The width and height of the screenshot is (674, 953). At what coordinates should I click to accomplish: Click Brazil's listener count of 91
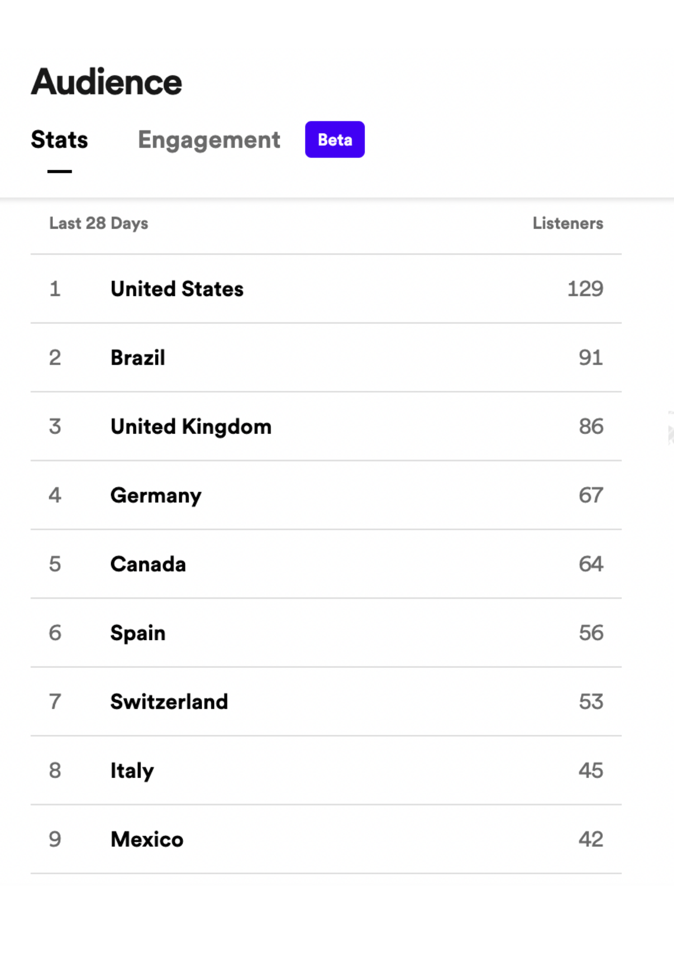[x=591, y=358]
